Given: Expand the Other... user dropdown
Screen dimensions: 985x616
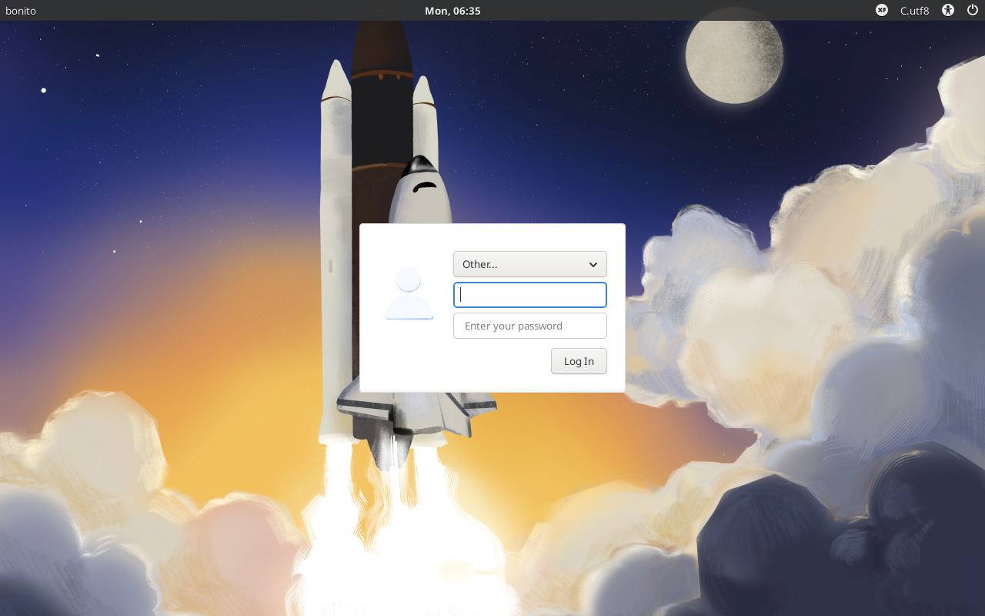Looking at the screenshot, I should point(530,264).
